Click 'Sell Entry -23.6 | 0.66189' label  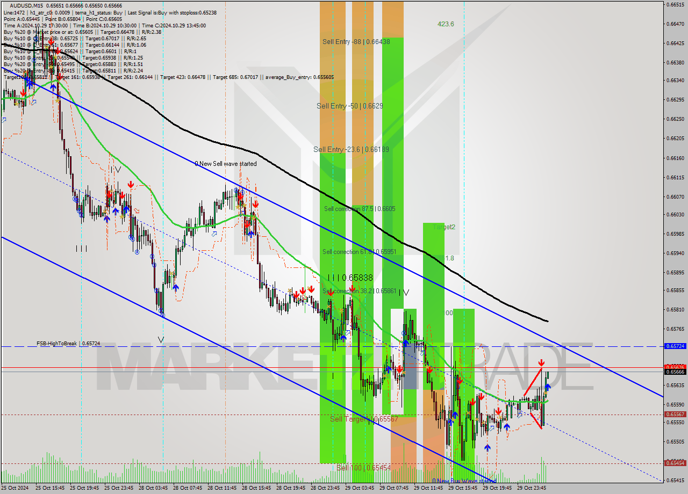click(351, 149)
